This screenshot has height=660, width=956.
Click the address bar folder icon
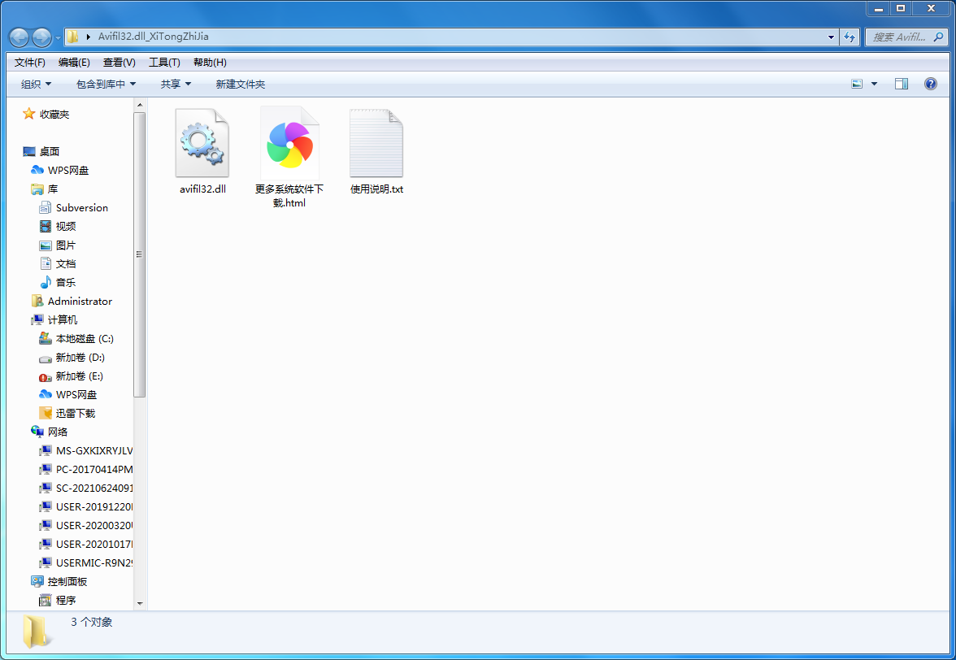click(72, 37)
